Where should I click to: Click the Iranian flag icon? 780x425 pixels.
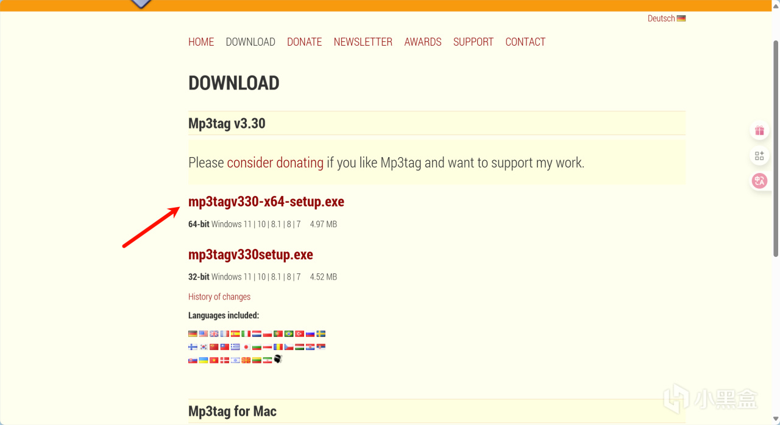point(268,360)
